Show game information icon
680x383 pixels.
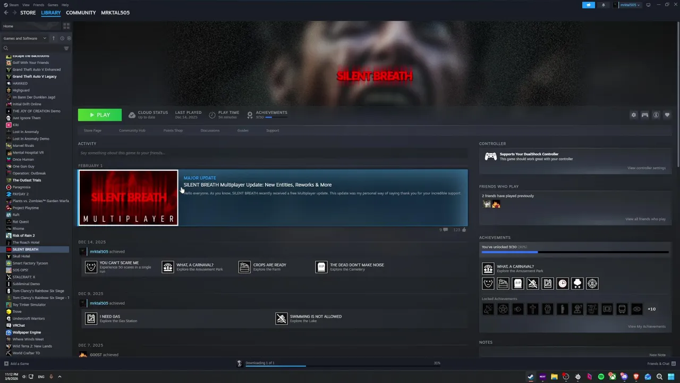coord(656,115)
